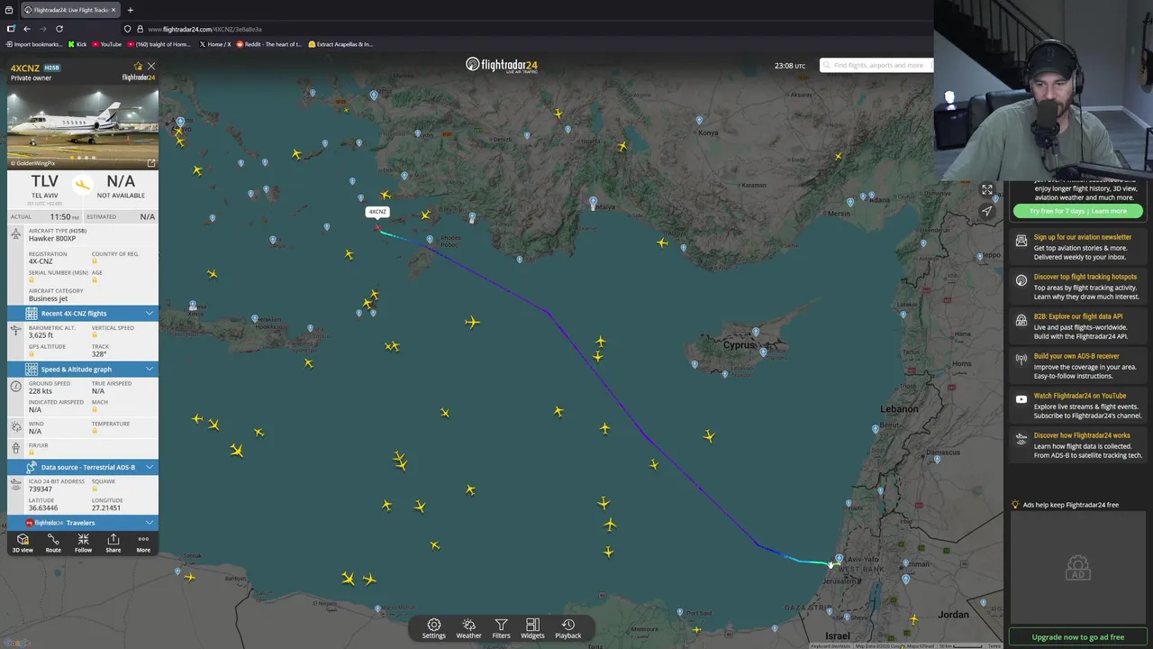The image size is (1153, 649).
Task: Select the 4XCNZ aircraft on the map
Action: 377,227
